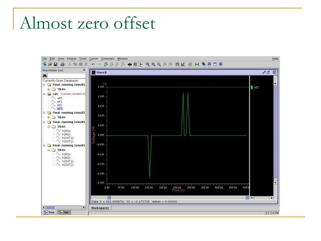Click the green delta cursor icon
The height and width of the screenshot is (241, 321).
(x=197, y=64)
